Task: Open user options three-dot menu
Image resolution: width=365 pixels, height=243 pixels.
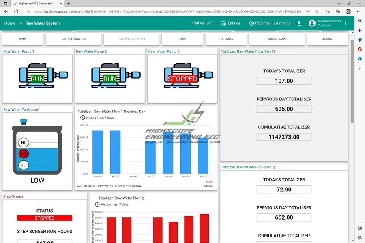Action: 346,23
